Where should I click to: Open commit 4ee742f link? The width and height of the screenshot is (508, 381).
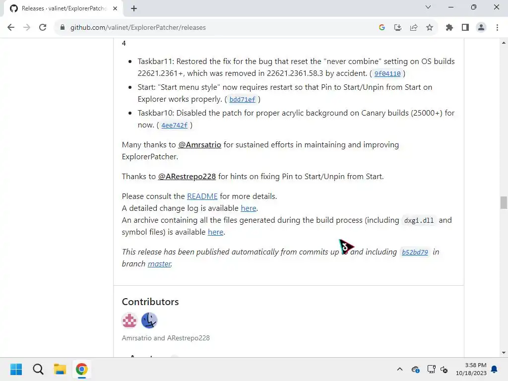174,126
